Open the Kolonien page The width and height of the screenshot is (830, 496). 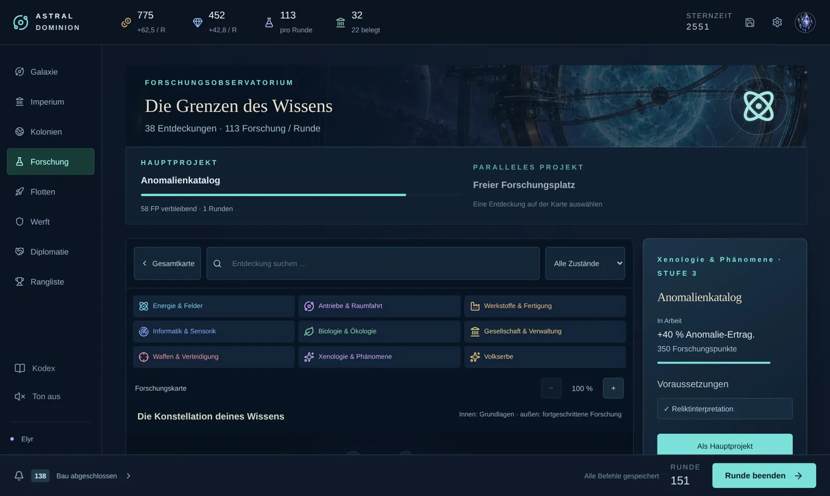tap(51, 132)
